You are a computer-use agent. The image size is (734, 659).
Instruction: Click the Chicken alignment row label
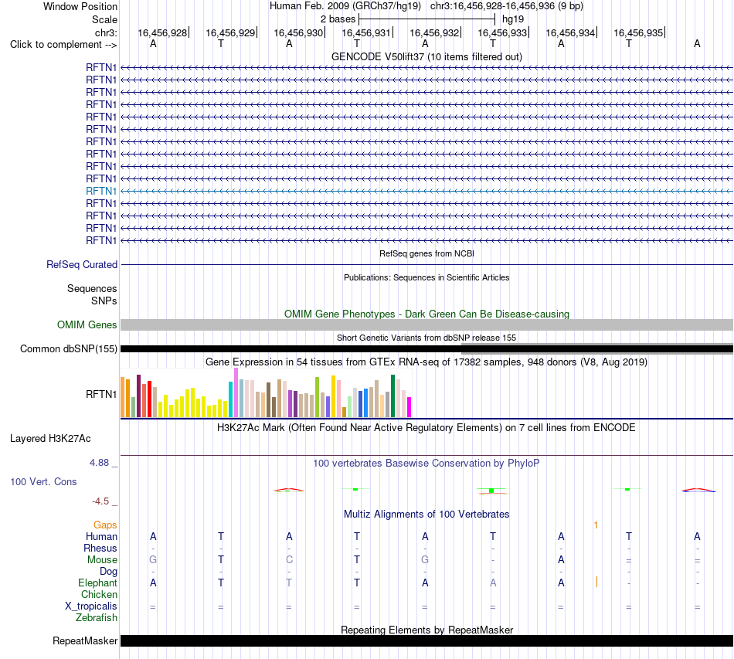(99, 594)
